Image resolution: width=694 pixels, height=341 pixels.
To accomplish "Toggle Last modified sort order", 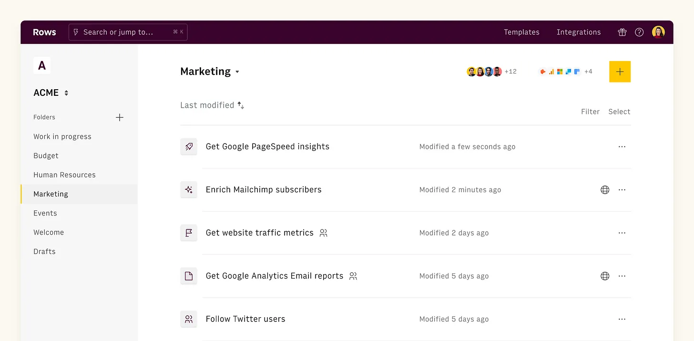I will tap(241, 105).
